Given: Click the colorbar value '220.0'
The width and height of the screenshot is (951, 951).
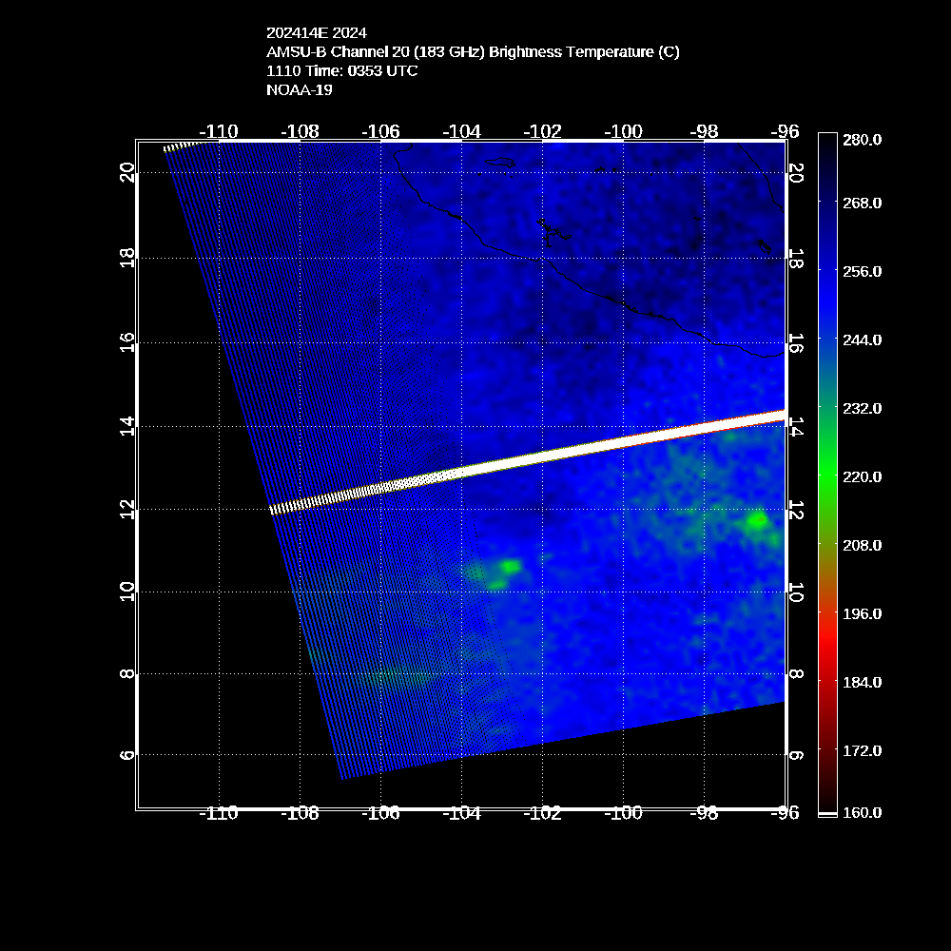Looking at the screenshot, I should pyautogui.click(x=862, y=477).
